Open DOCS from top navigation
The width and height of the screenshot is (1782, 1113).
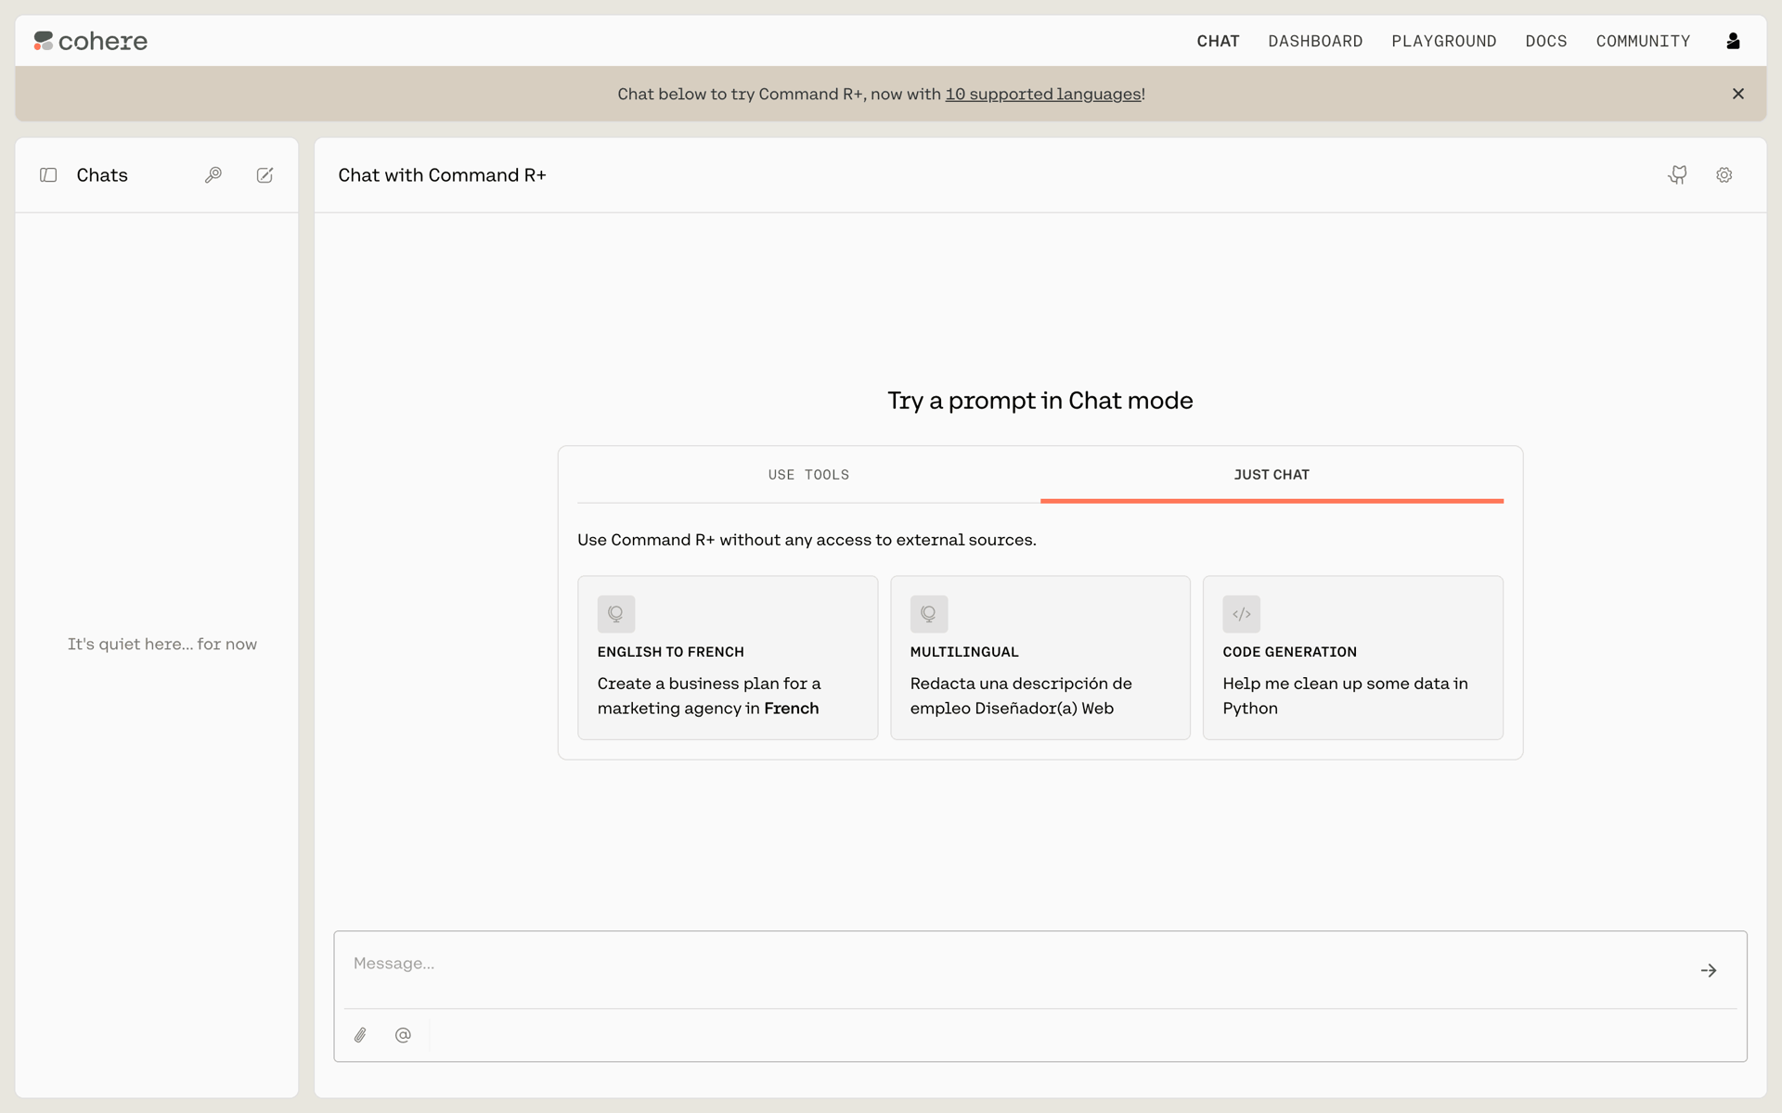click(1546, 41)
